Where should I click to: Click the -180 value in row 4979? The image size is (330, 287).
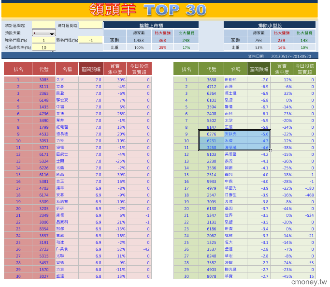click(304, 188)
